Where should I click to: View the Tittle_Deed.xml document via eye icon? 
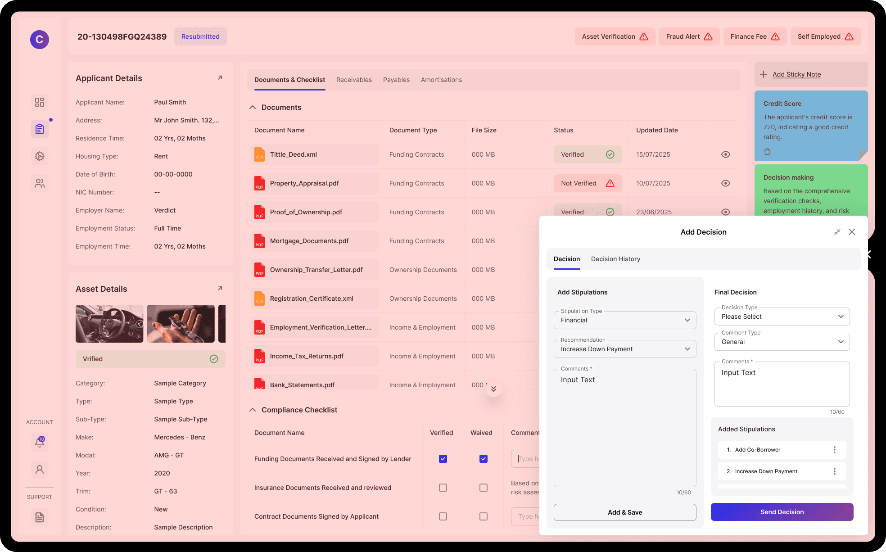(725, 154)
